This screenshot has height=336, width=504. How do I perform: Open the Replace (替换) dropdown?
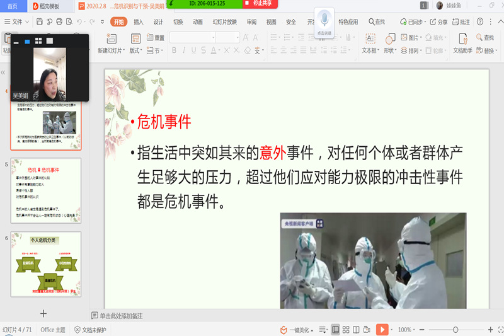coord(486,50)
